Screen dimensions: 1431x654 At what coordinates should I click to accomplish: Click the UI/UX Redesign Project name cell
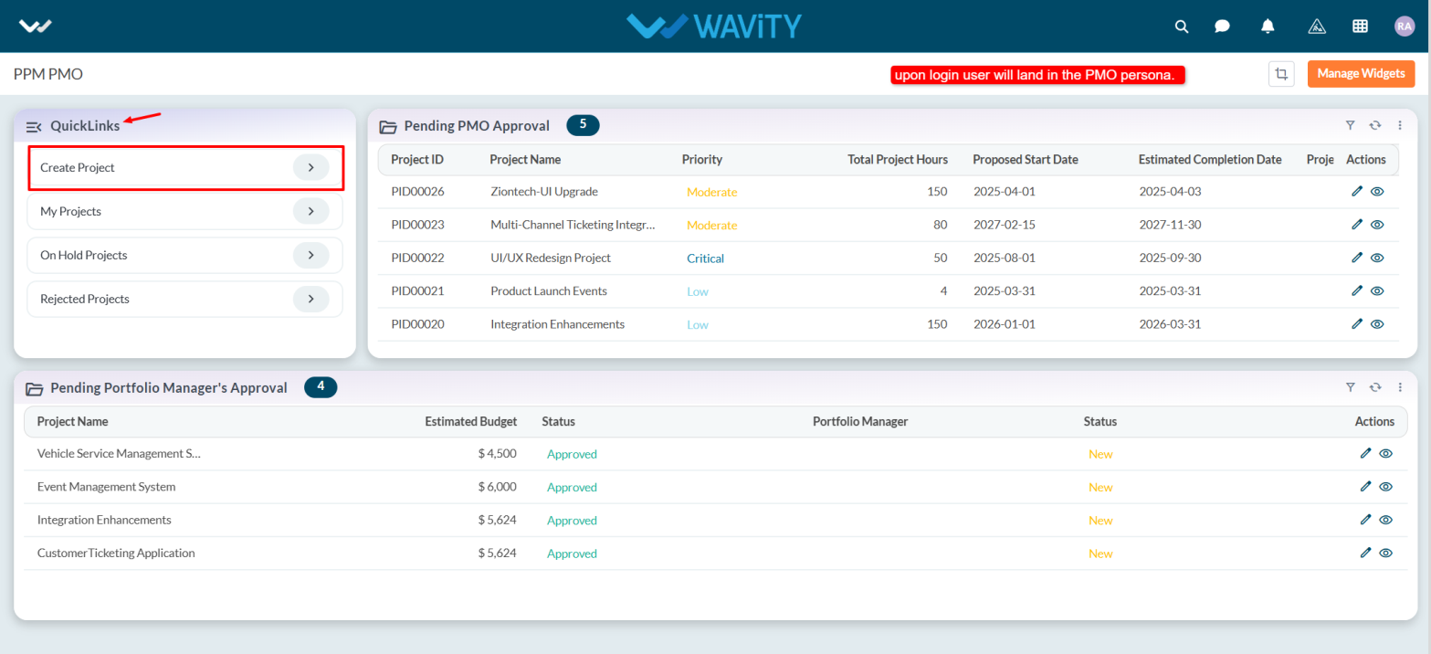tap(551, 258)
